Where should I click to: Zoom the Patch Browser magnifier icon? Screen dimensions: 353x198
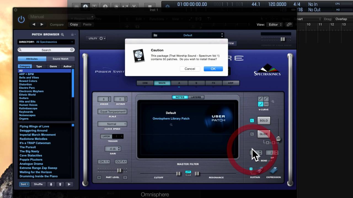pos(62,34)
